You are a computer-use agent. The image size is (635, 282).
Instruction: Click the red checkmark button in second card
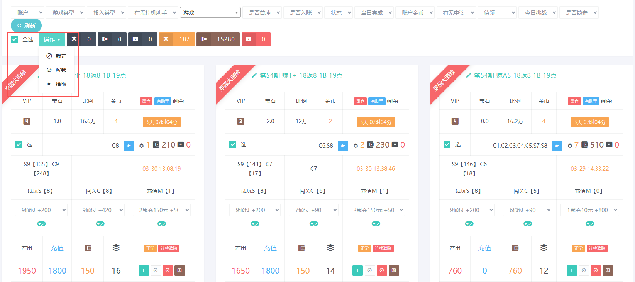tap(381, 270)
